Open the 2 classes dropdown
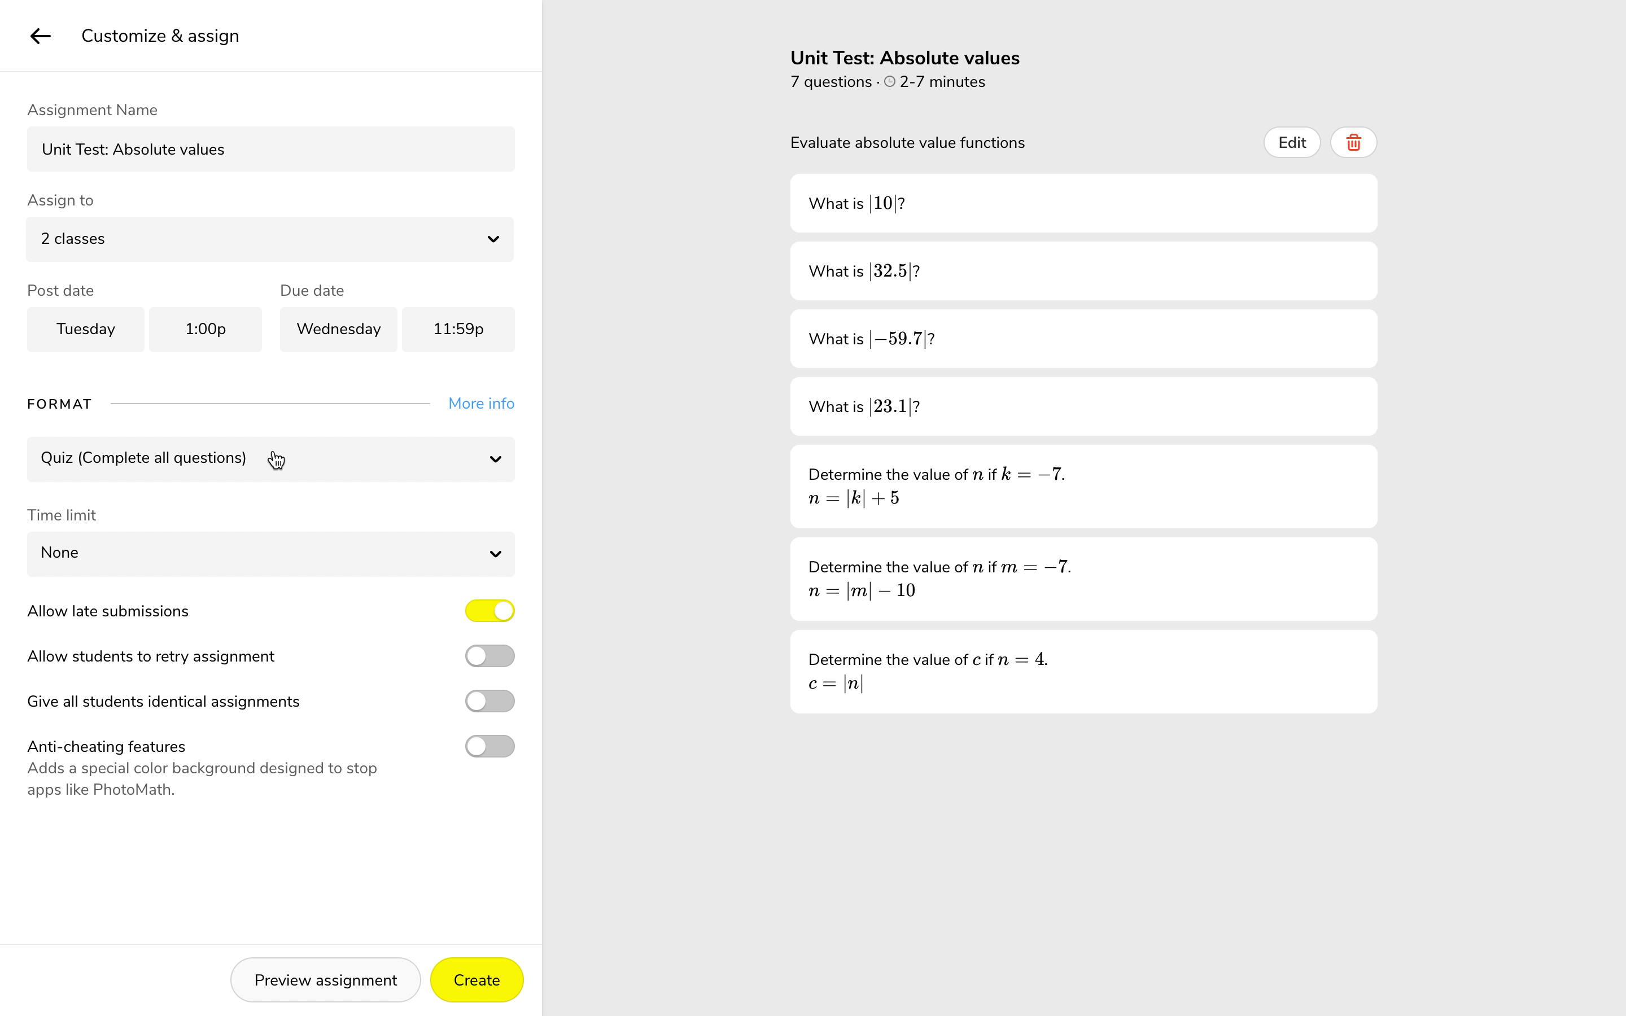Image resolution: width=1626 pixels, height=1016 pixels. tap(269, 239)
